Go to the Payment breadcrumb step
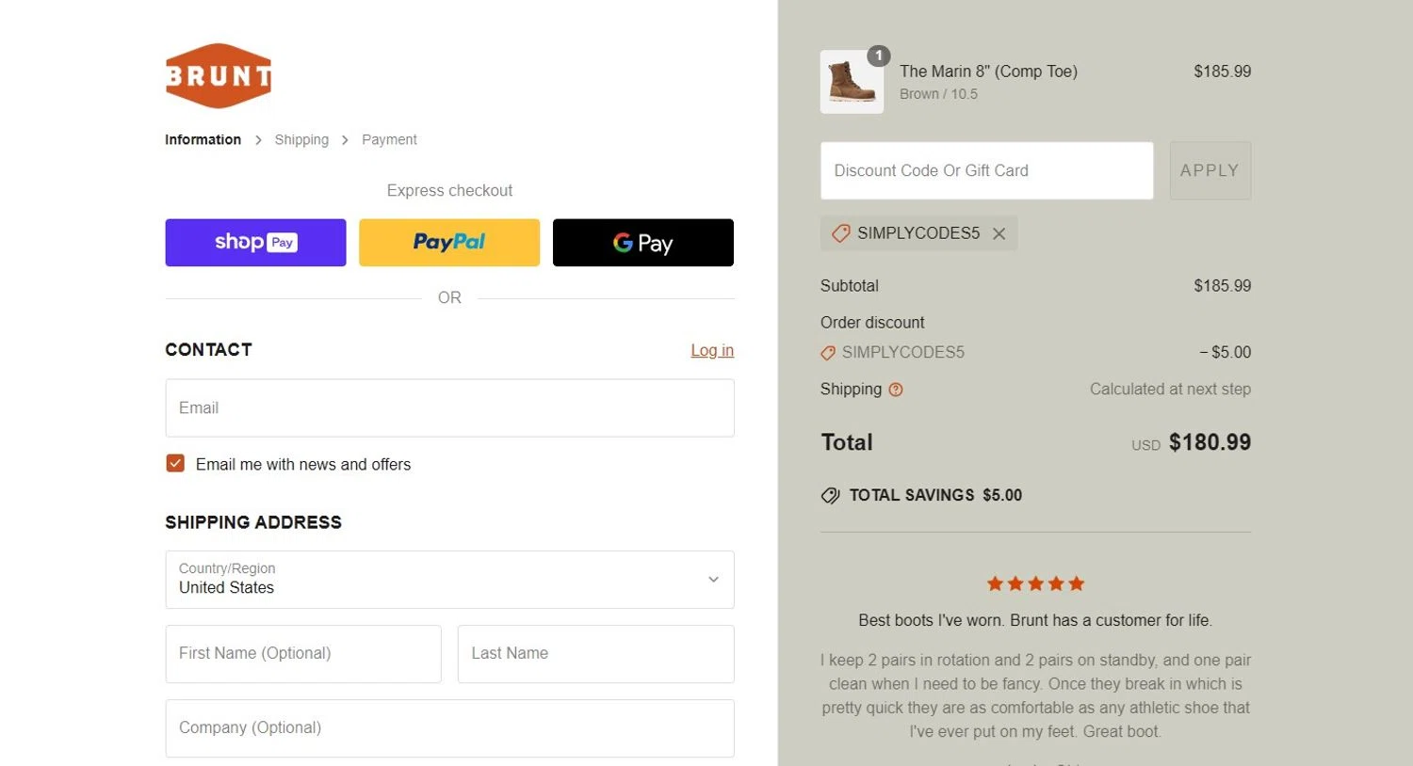Viewport: 1413px width, 766px height. pos(389,139)
